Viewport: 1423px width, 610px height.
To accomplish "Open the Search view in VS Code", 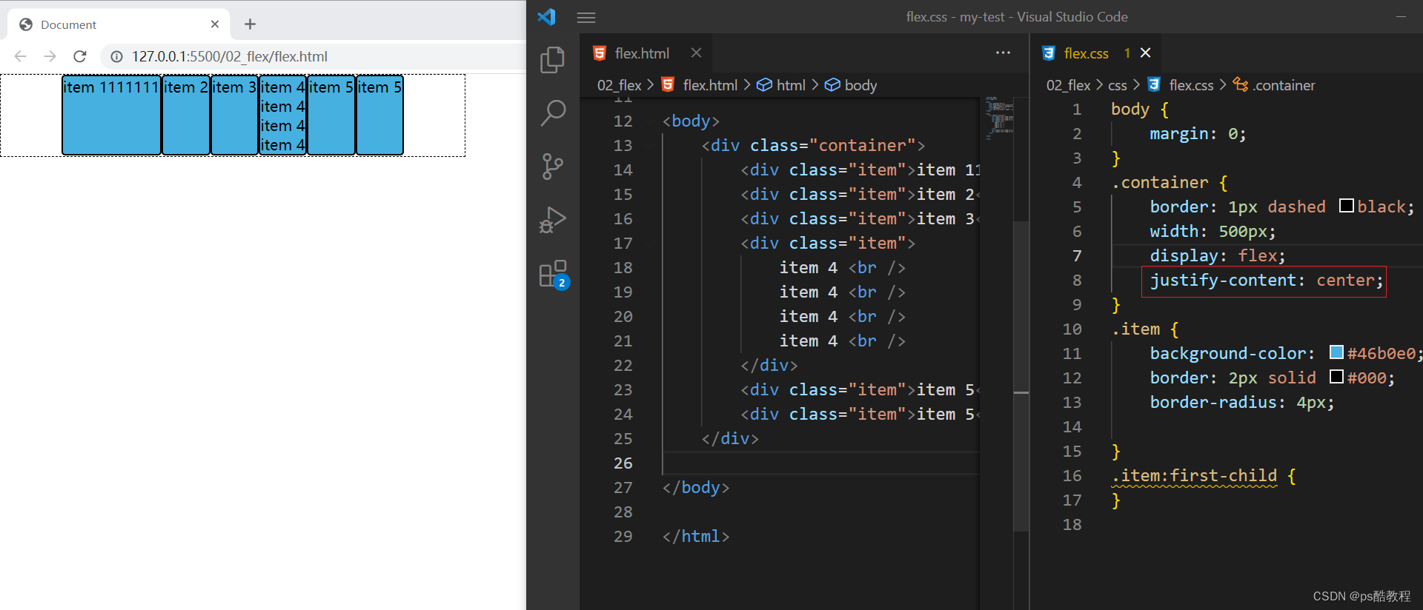I will point(553,113).
